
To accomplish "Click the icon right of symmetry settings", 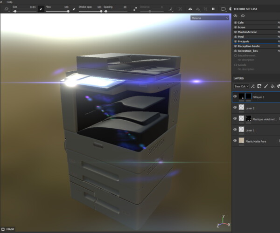I will click(x=205, y=9).
